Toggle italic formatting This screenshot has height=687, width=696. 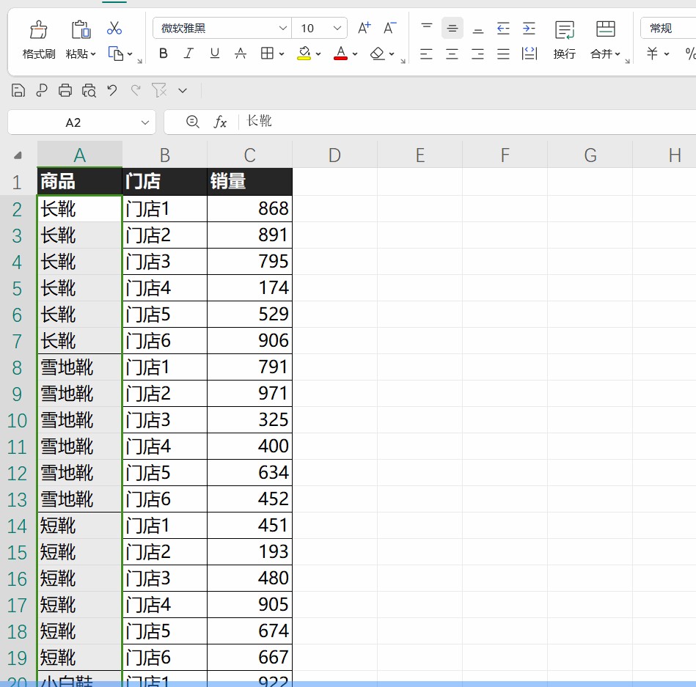pos(188,54)
